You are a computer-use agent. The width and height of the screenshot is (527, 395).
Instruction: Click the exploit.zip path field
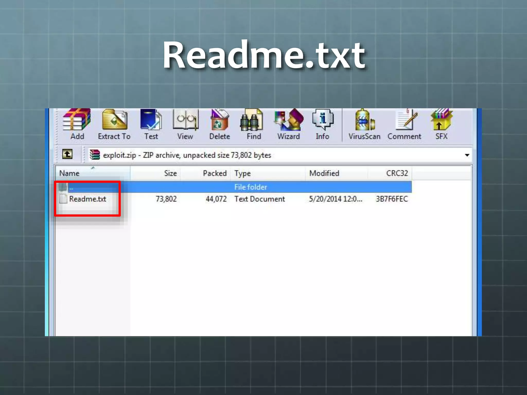(280, 155)
